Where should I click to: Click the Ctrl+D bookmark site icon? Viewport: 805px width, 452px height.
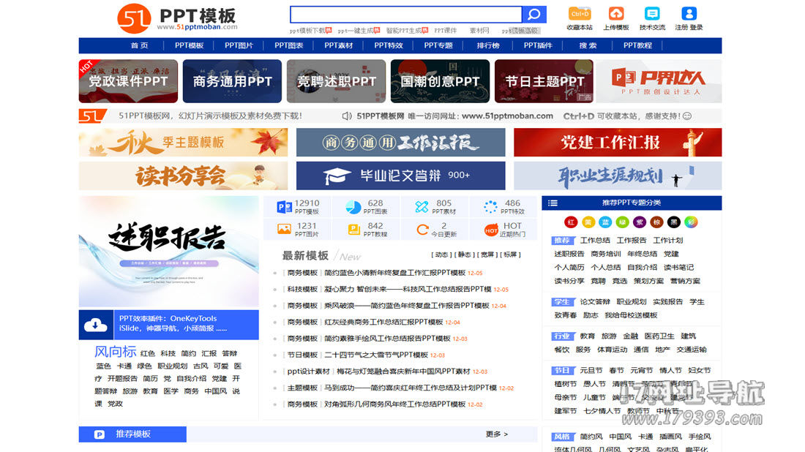click(580, 14)
